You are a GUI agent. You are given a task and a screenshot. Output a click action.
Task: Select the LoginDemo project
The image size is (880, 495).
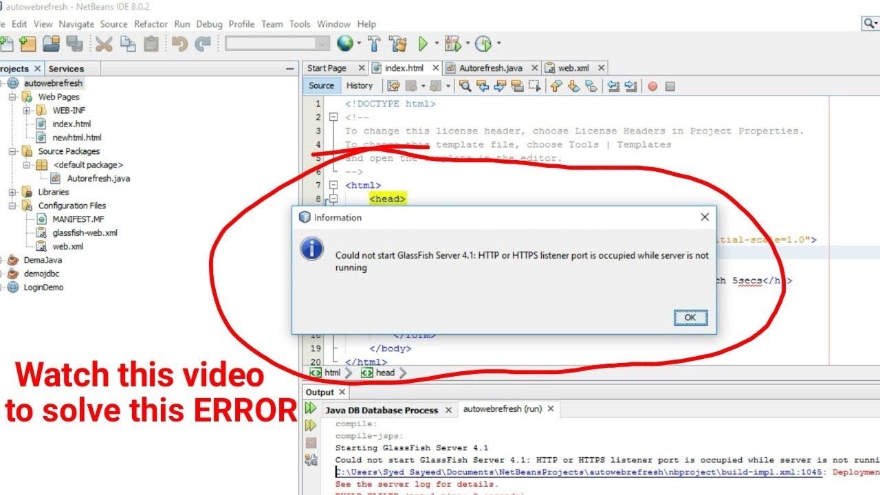pyautogui.click(x=43, y=287)
